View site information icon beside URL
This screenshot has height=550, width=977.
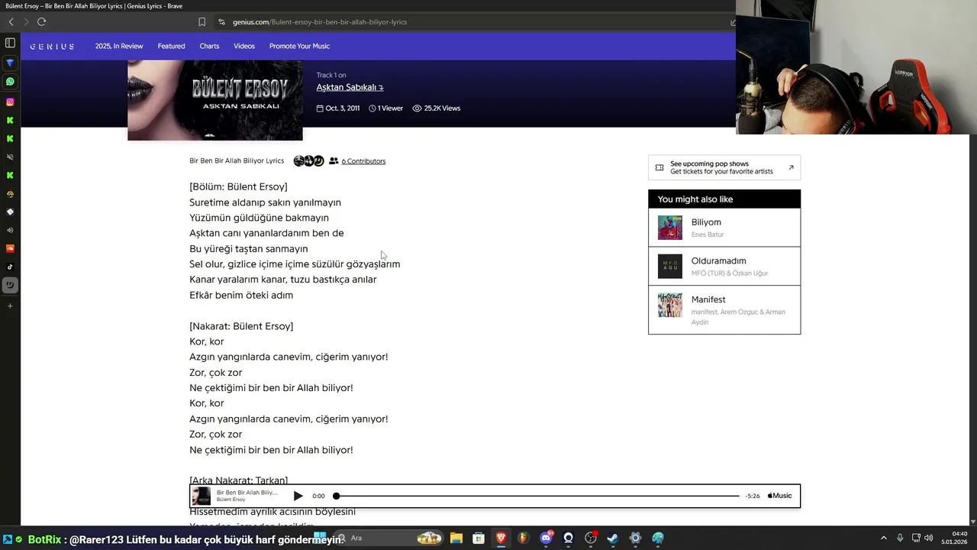[221, 21]
